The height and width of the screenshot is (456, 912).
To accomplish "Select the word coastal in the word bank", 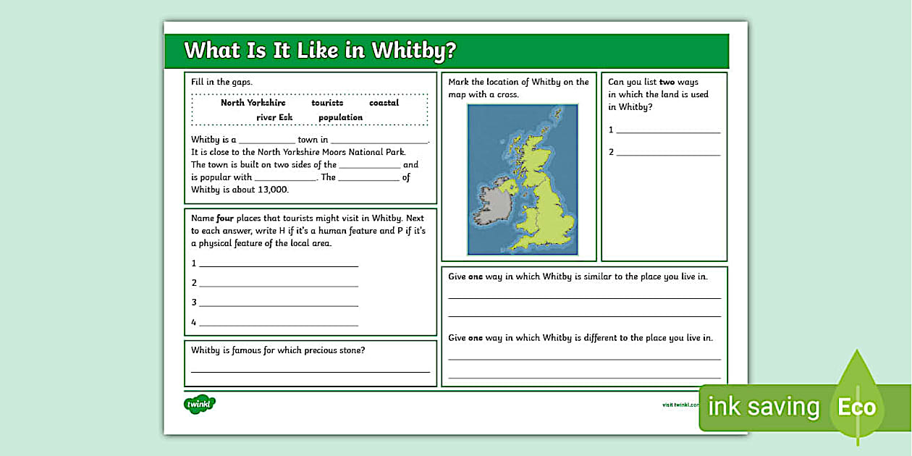I will point(384,103).
